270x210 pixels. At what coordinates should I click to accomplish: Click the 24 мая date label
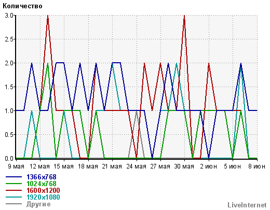[136, 166]
